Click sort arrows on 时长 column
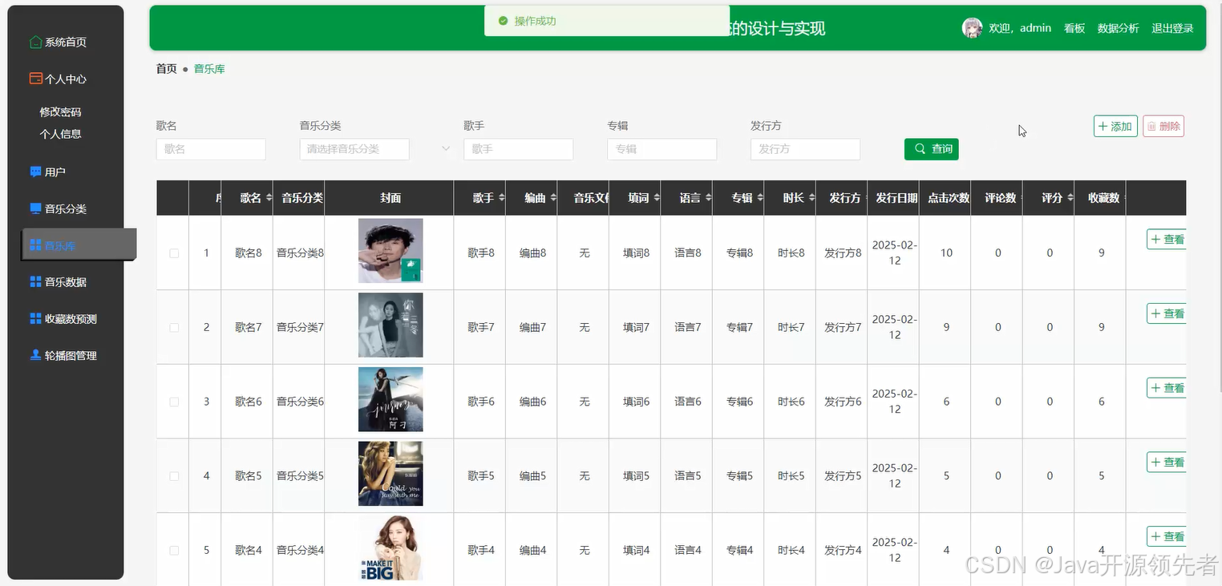 [811, 198]
